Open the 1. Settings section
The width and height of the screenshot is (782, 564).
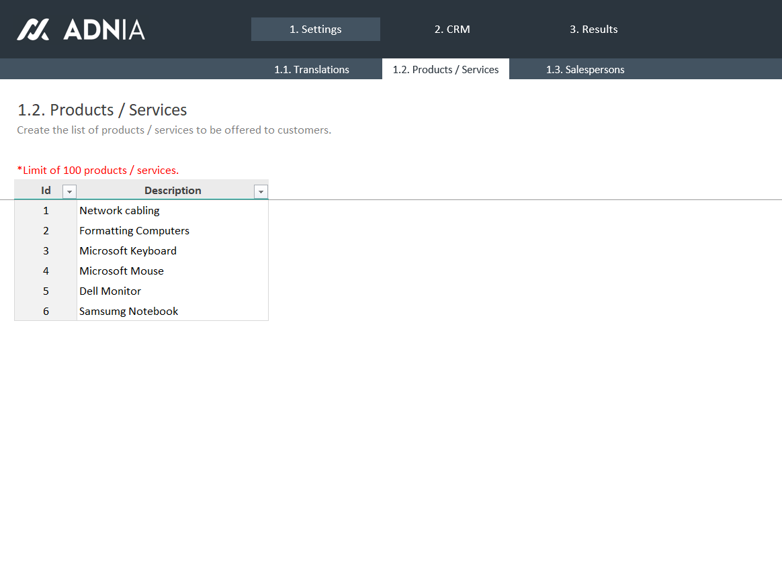pyautogui.click(x=316, y=30)
